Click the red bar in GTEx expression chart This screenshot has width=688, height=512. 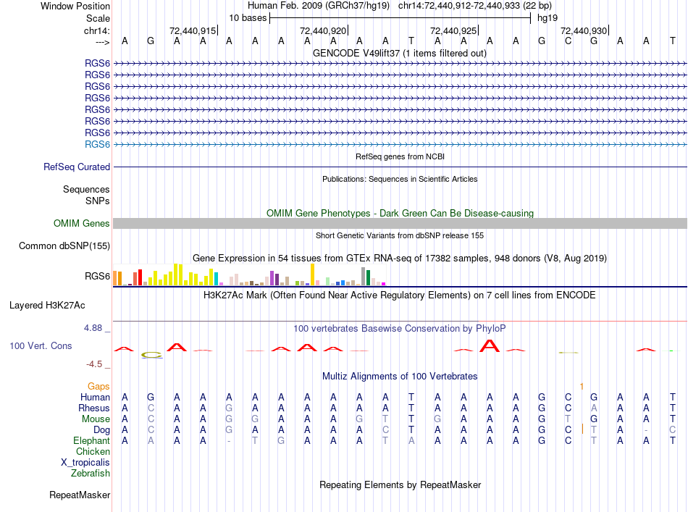140,277
